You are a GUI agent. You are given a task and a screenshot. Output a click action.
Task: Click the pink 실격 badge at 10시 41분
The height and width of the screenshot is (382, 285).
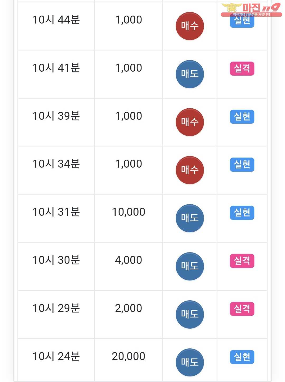(242, 68)
